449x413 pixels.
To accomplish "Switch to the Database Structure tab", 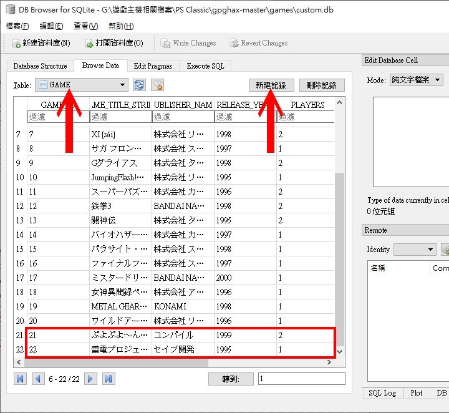I will pyautogui.click(x=41, y=66).
